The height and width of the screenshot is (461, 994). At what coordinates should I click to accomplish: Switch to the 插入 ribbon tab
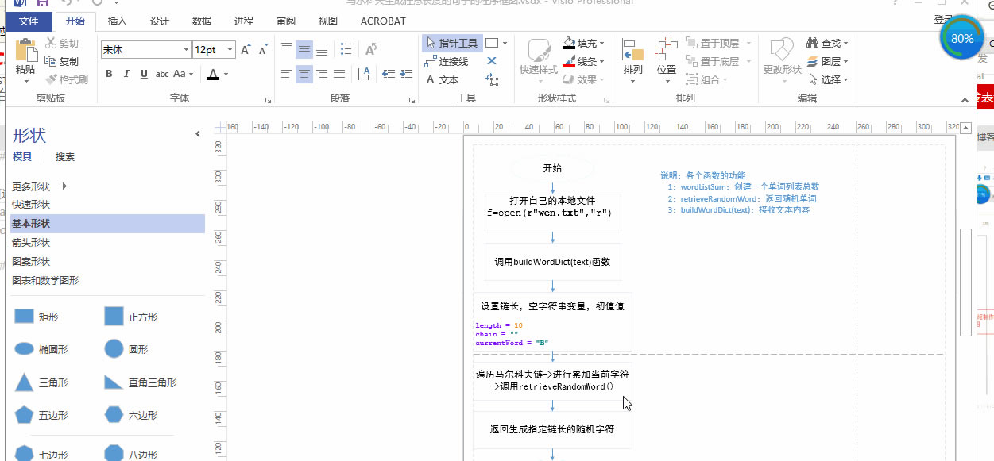pyautogui.click(x=117, y=21)
